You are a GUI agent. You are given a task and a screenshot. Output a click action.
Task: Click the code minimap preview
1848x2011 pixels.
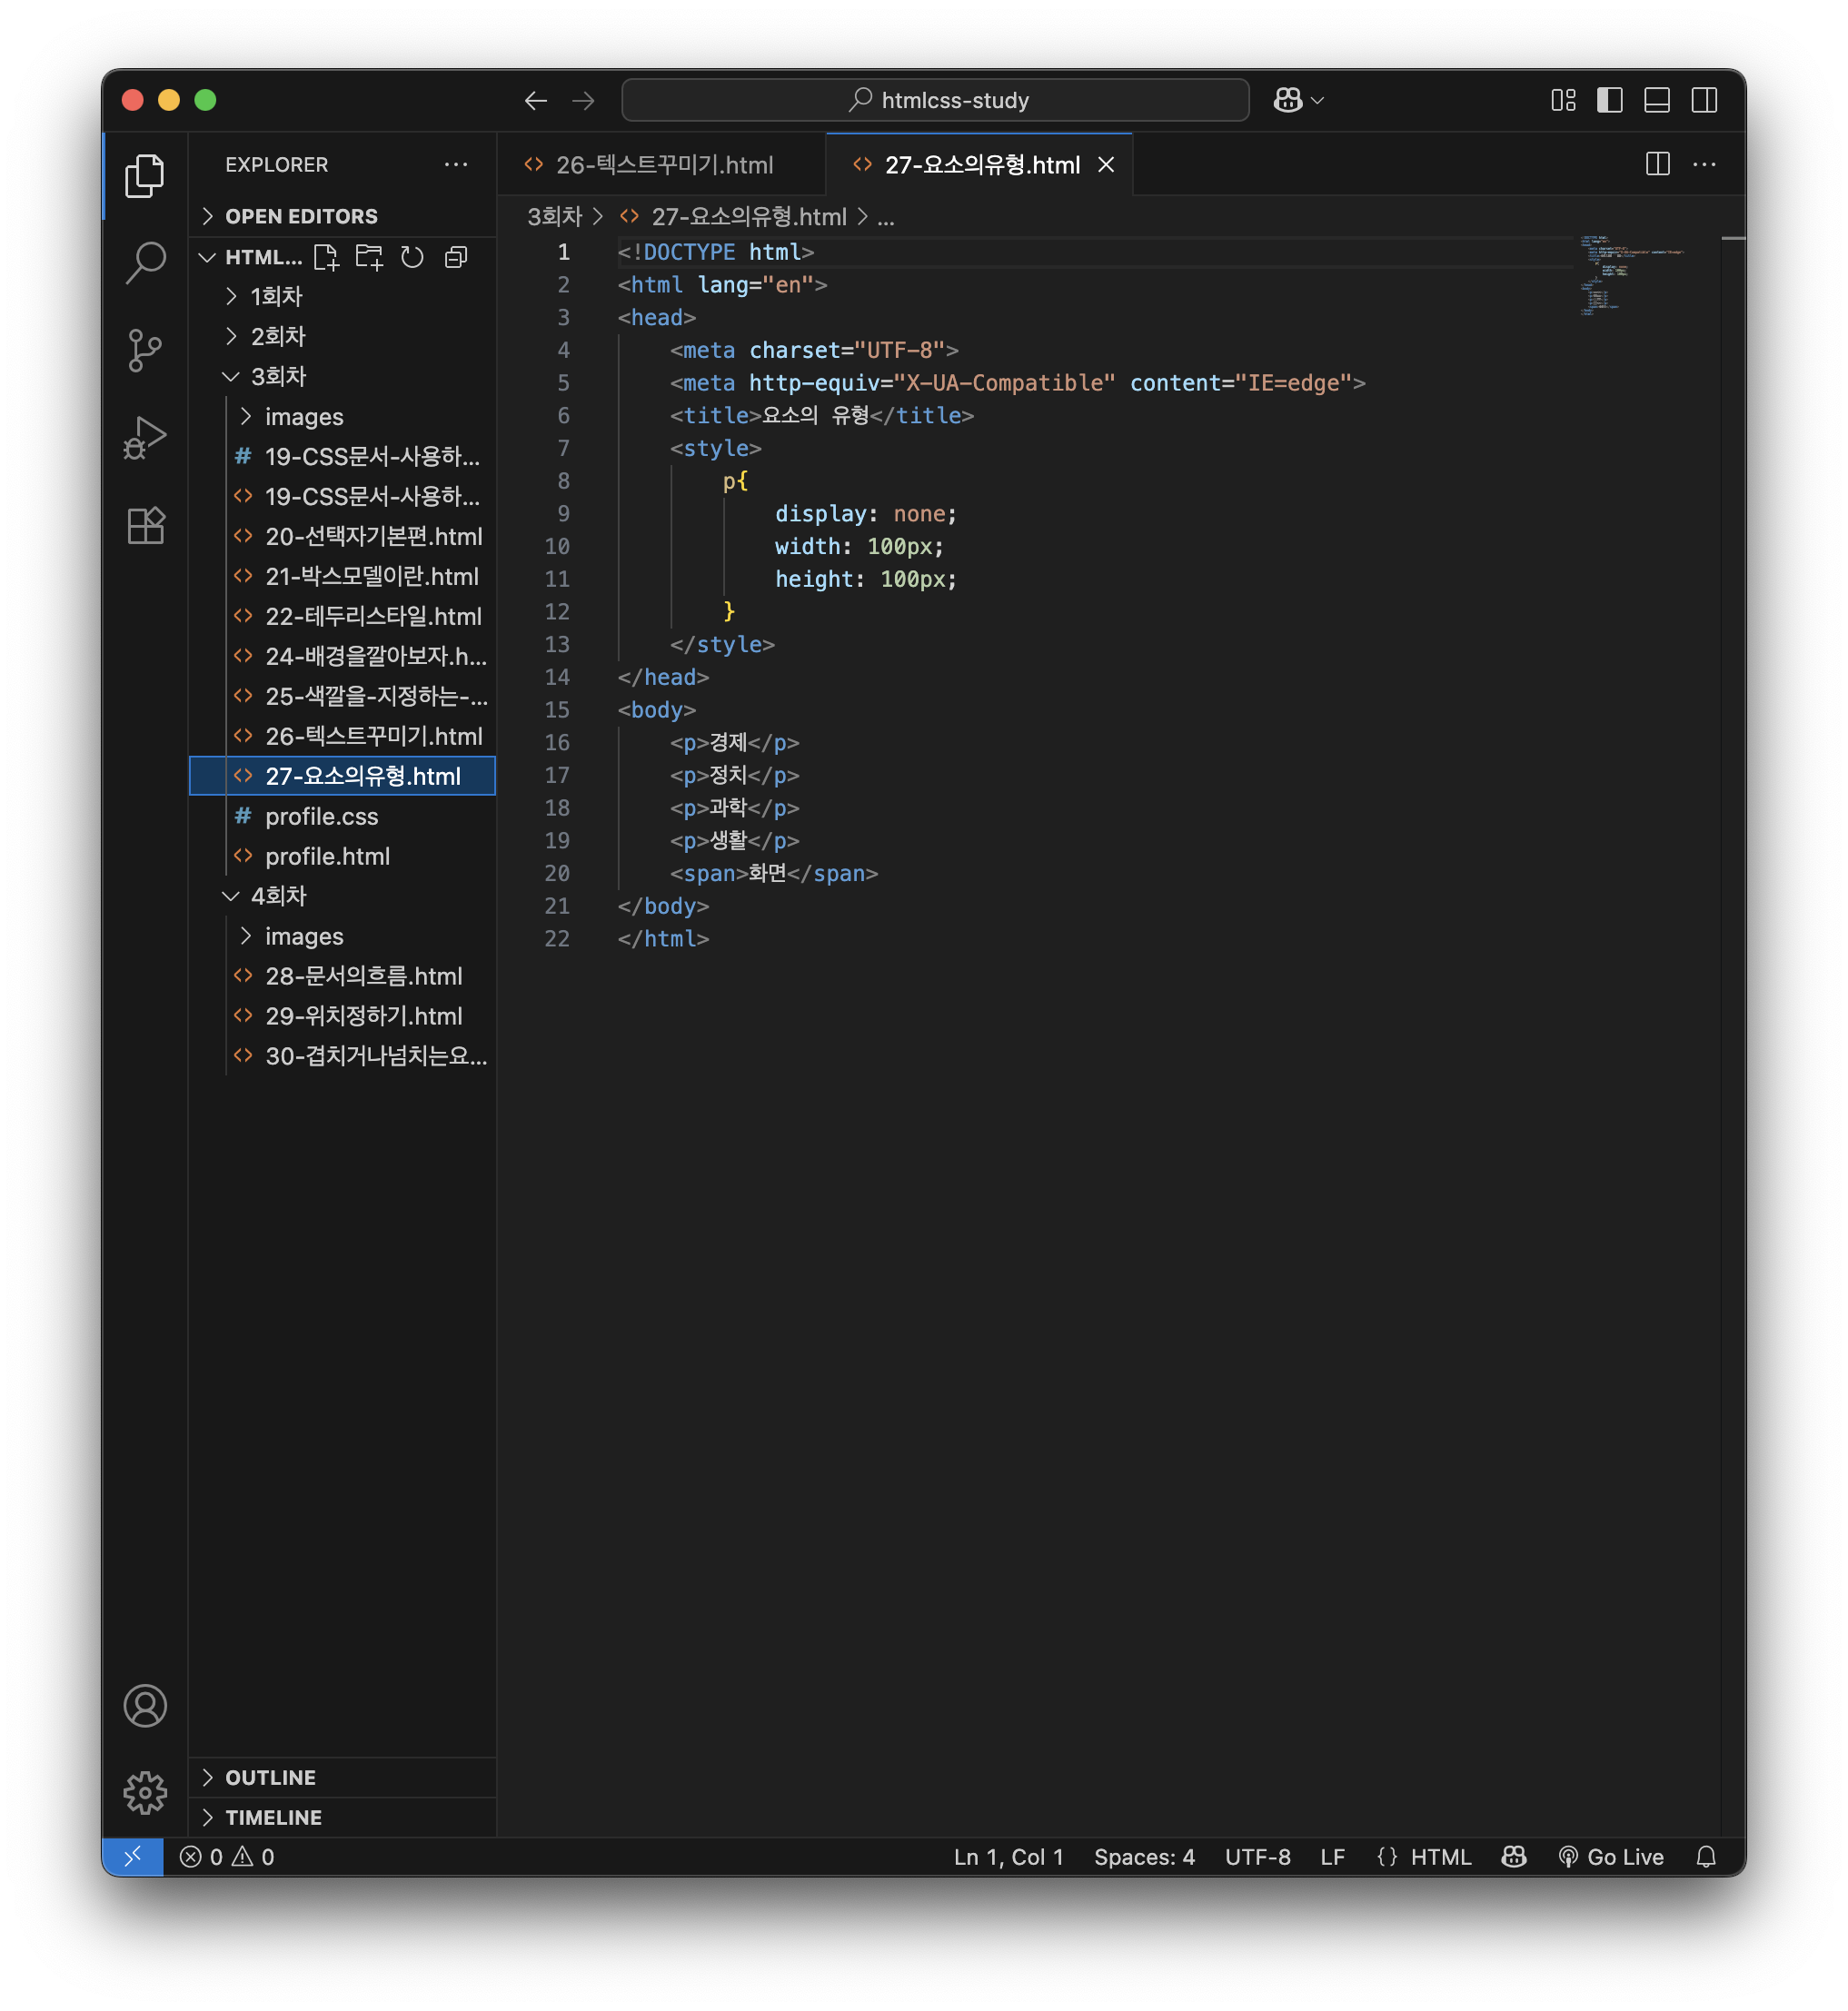point(1631,275)
